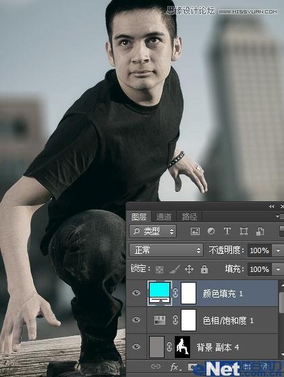The width and height of the screenshot is (284, 377).
Task: Click the cyan color fill thumbnail
Action: 159,293
